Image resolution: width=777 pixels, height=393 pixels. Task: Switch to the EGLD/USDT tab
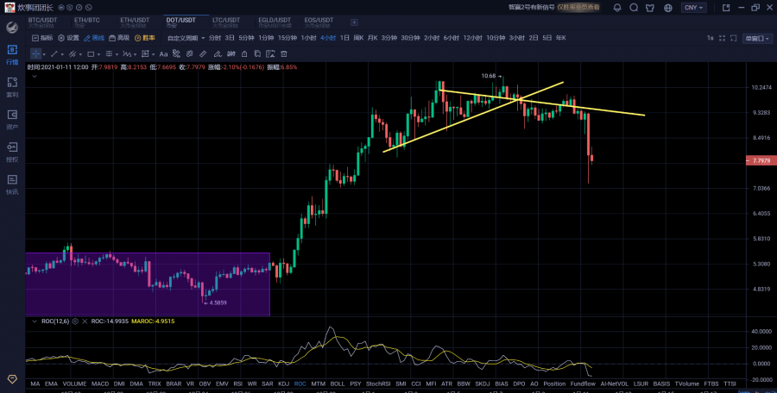(x=275, y=22)
